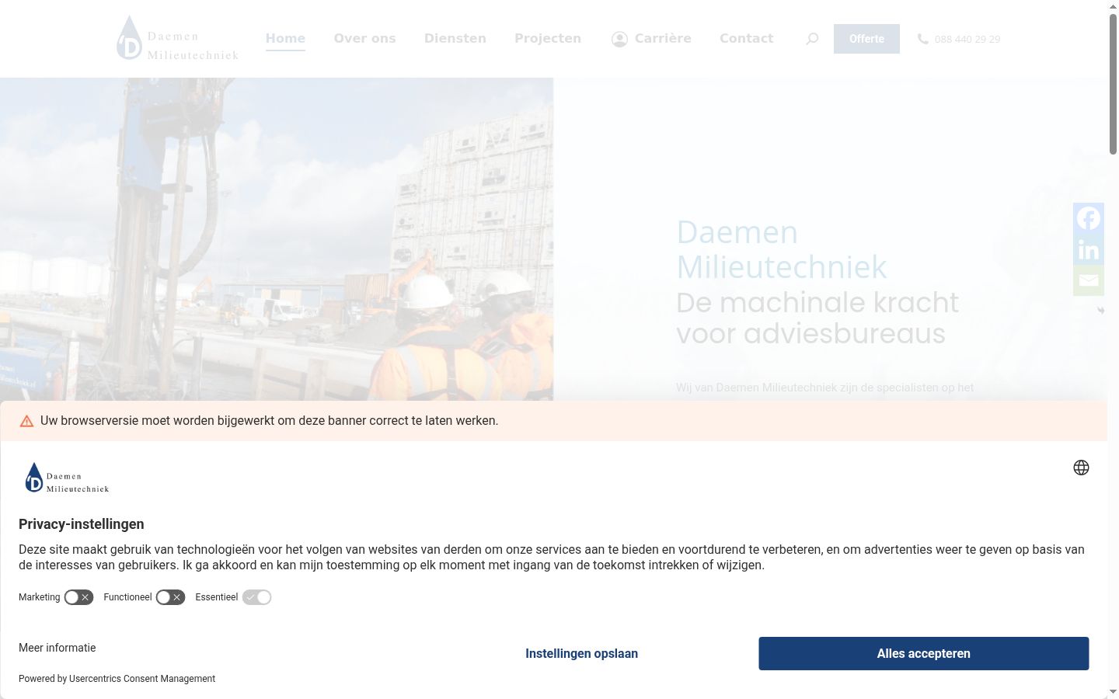Open language selector globe icon
The width and height of the screenshot is (1119, 699).
[1081, 468]
